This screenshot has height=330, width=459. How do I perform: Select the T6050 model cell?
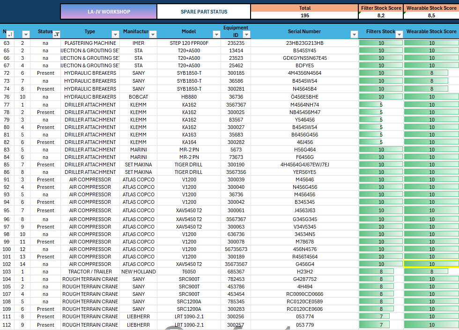(x=189, y=272)
